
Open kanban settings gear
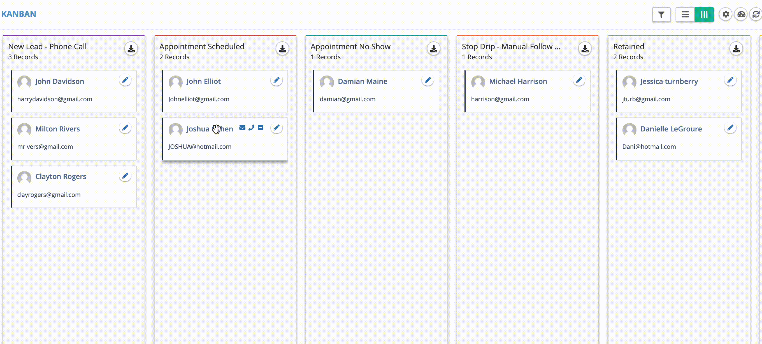[x=726, y=14]
